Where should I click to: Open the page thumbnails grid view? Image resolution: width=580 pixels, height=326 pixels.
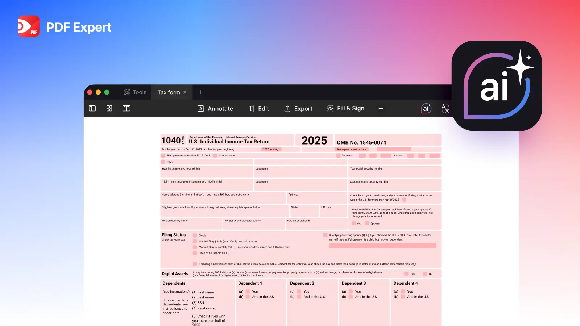(109, 108)
